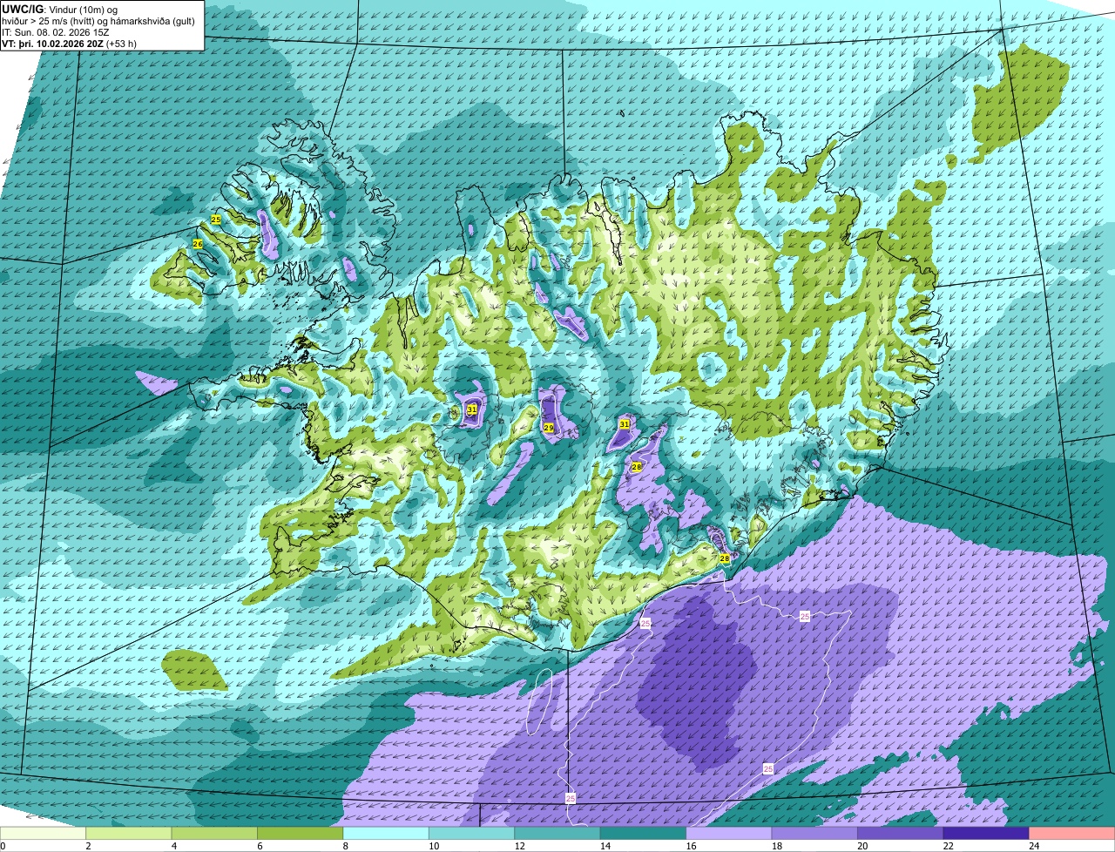Pick the dark indigo 22–24 m/s legend swatch
The width and height of the screenshot is (1115, 852).
pyautogui.click(x=986, y=833)
